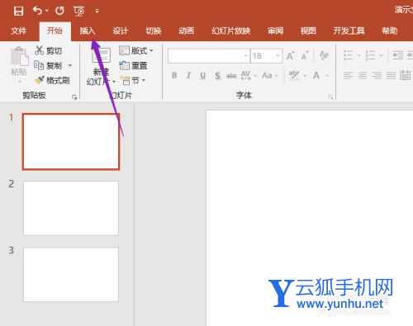Viewport: 413px width, 326px height.
Task: Expand font name dropdown arrow
Action: coord(246,56)
